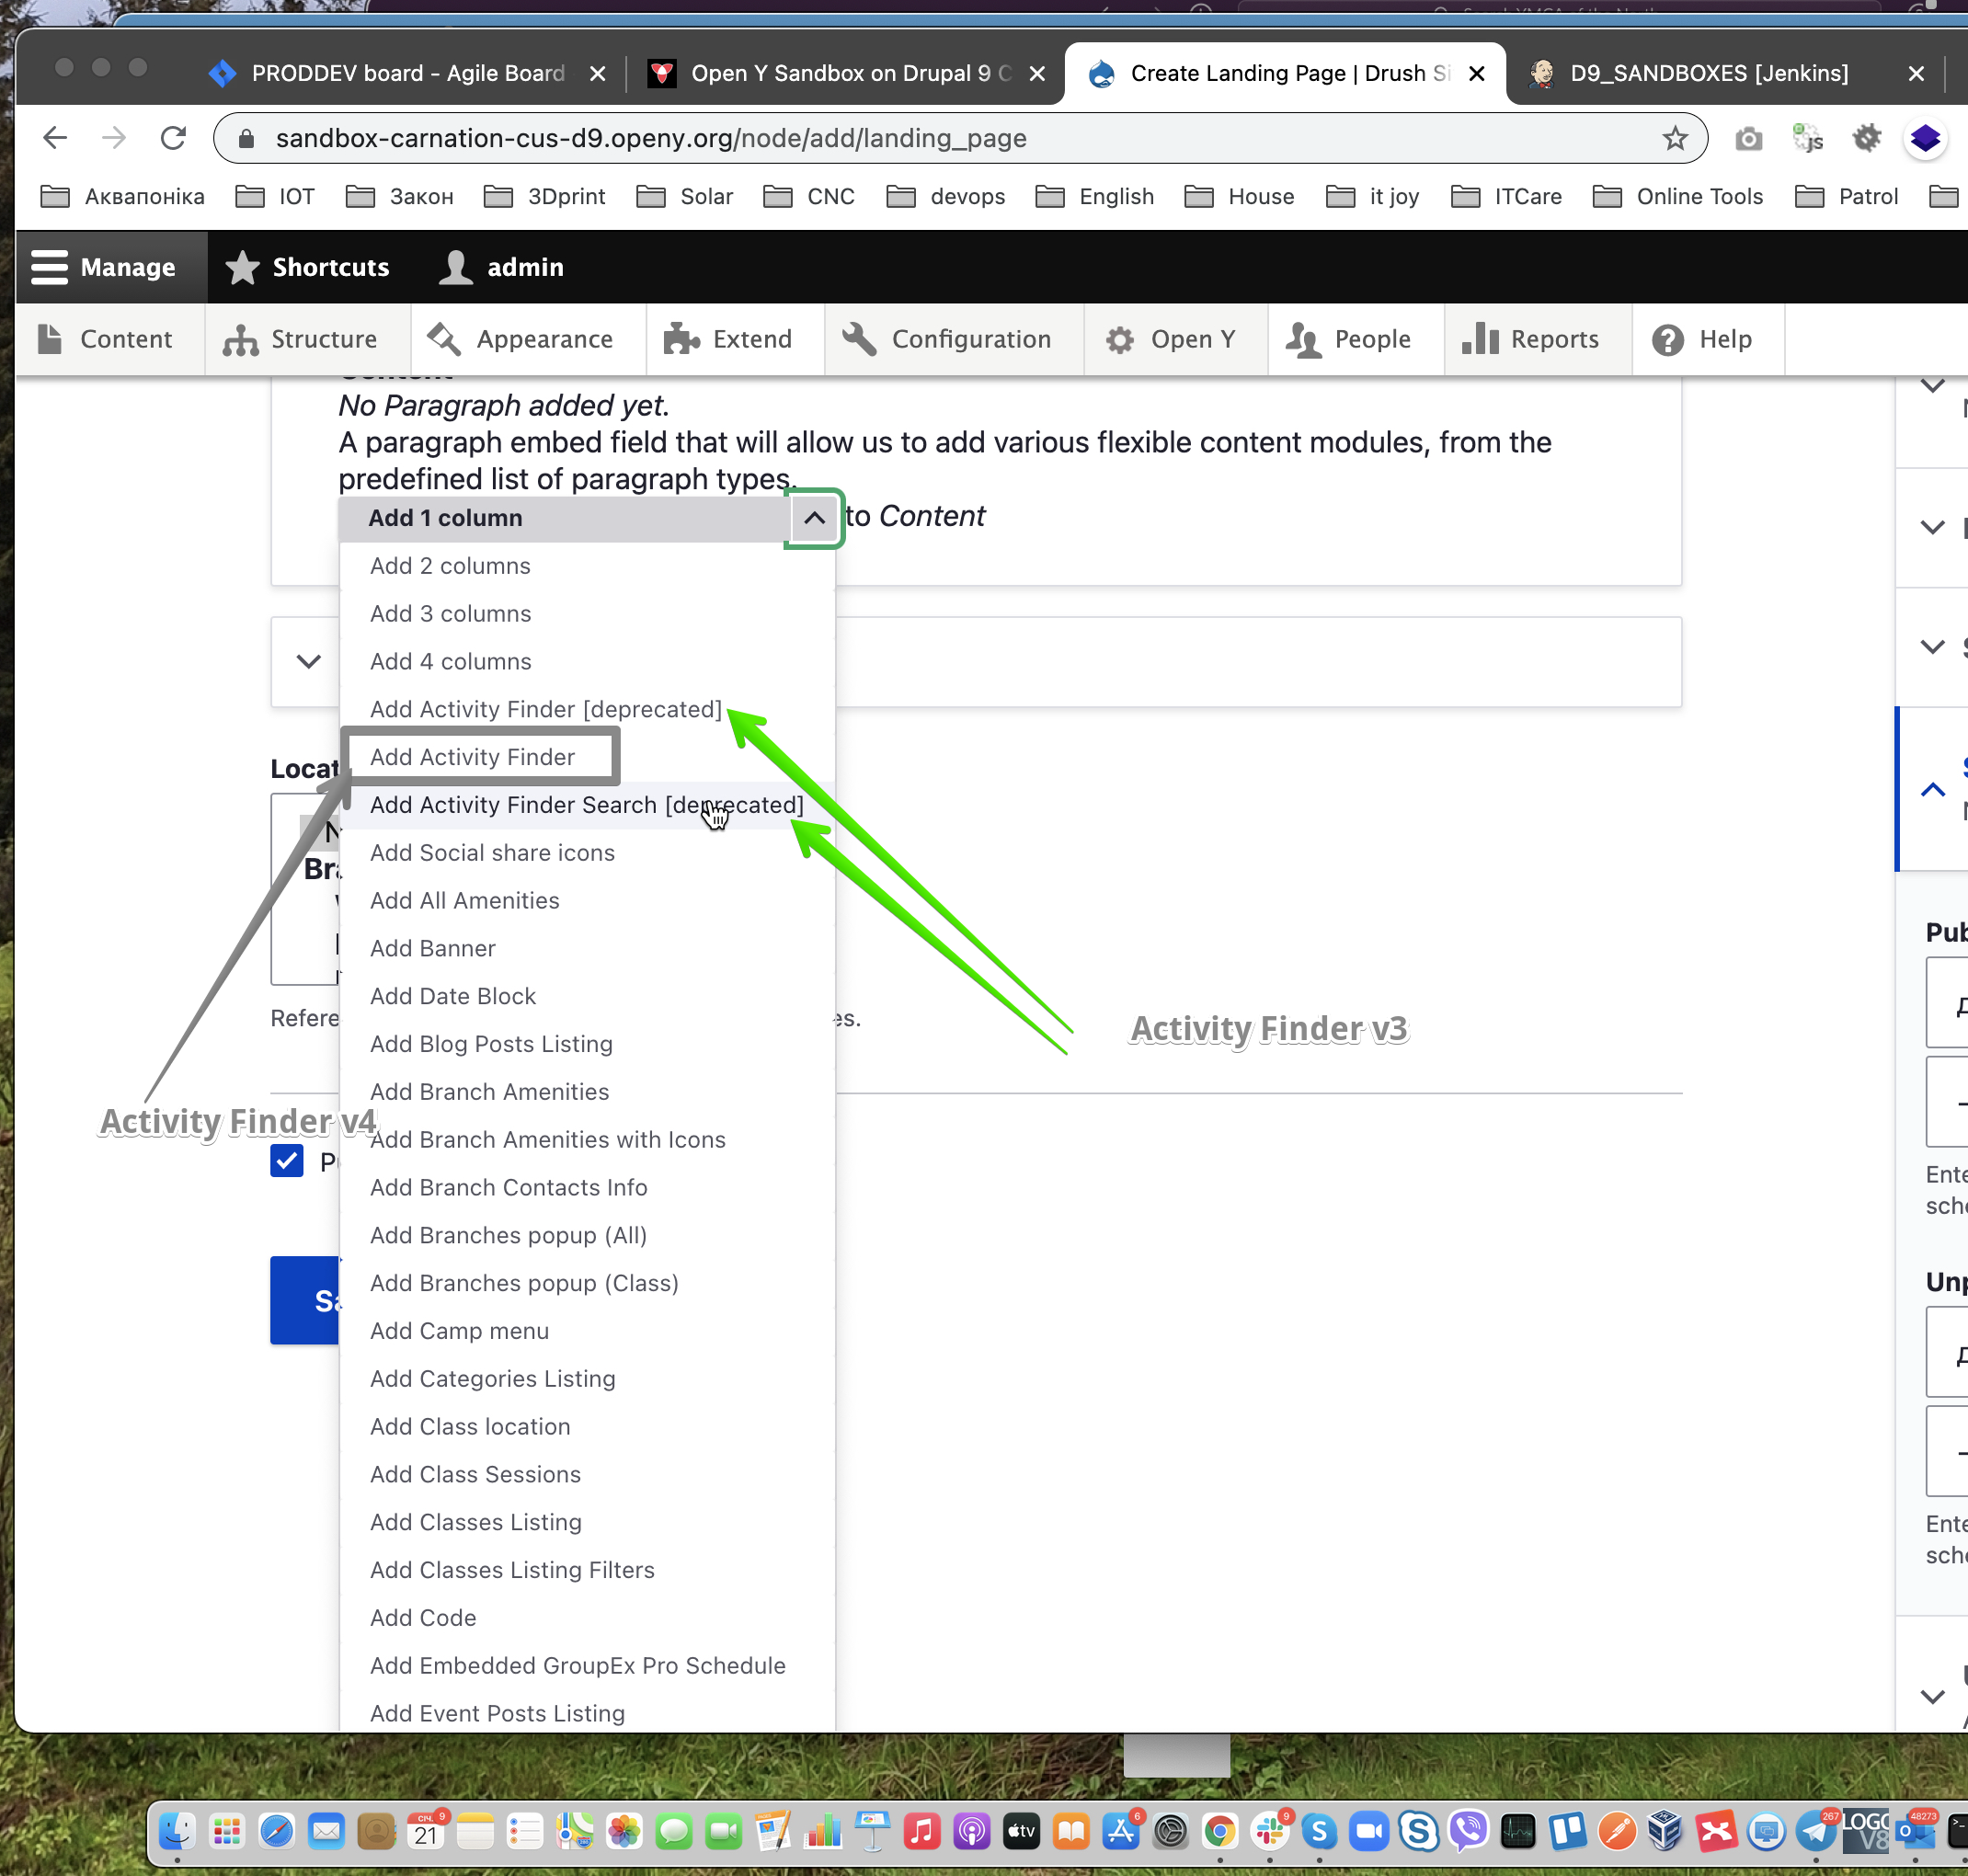
Task: Click the browser forward arrow
Action: point(114,138)
